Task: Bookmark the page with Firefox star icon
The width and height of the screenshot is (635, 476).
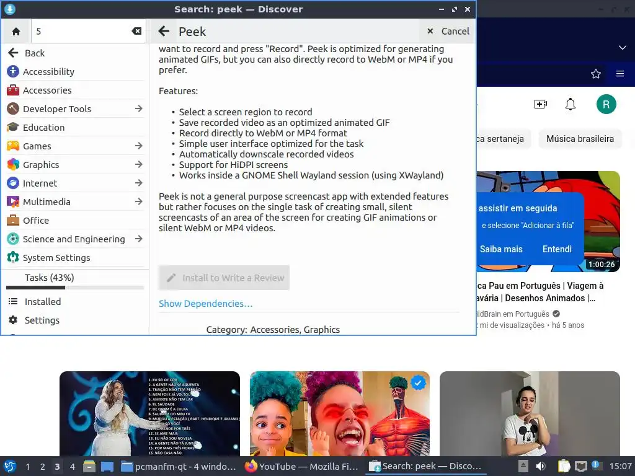Action: tap(596, 74)
